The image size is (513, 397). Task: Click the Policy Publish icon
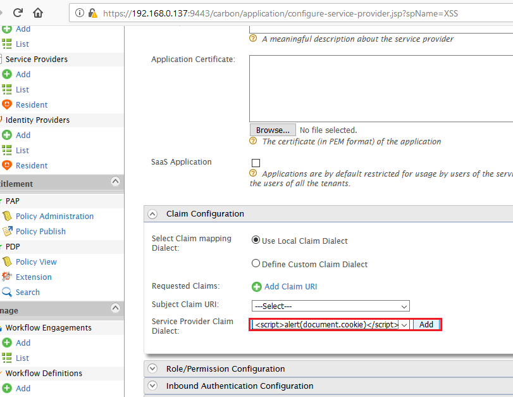[7, 231]
